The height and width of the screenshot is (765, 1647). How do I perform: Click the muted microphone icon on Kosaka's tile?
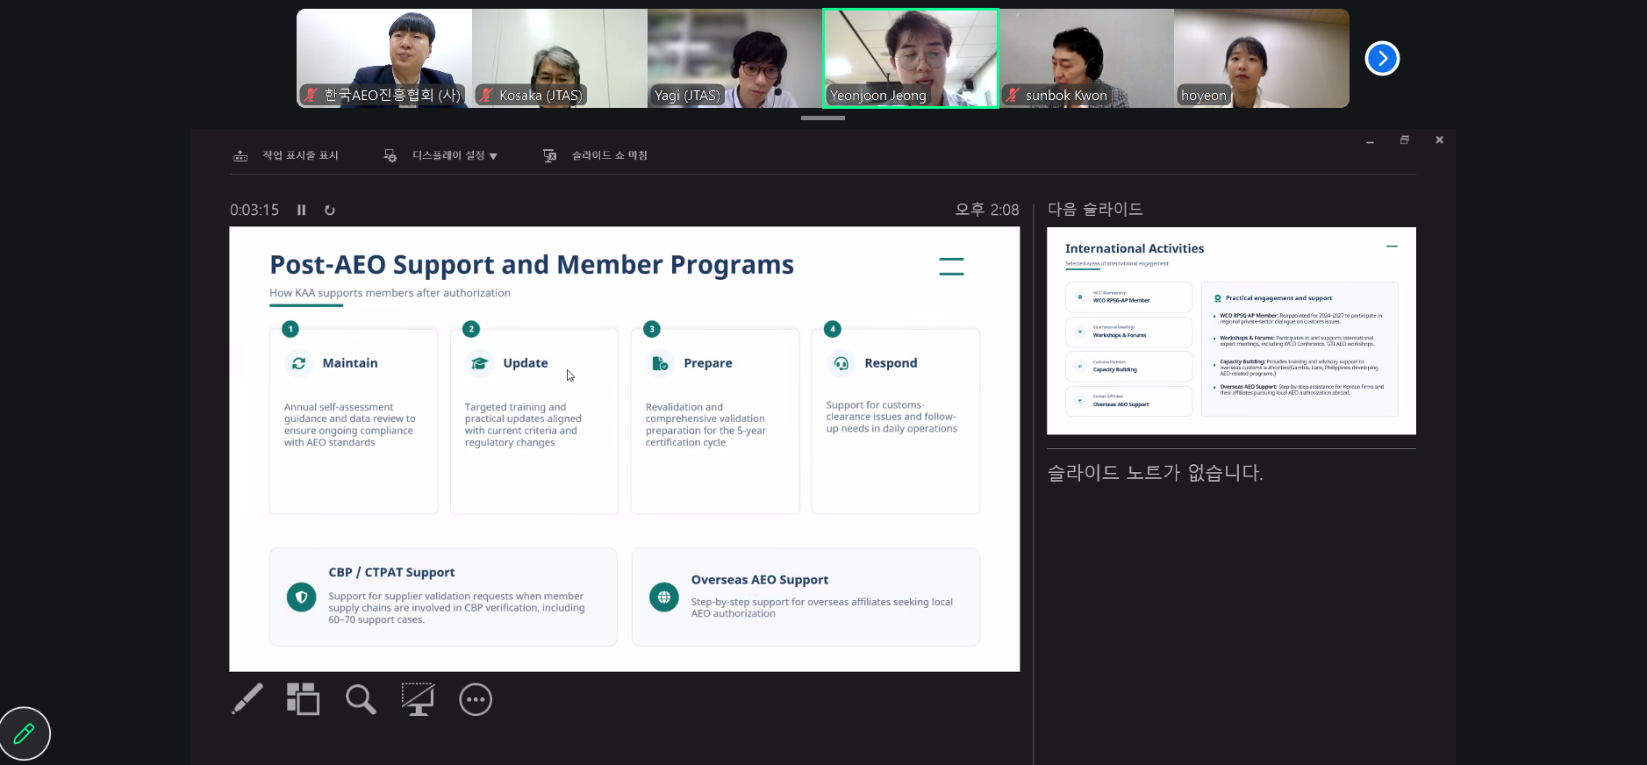click(x=486, y=95)
